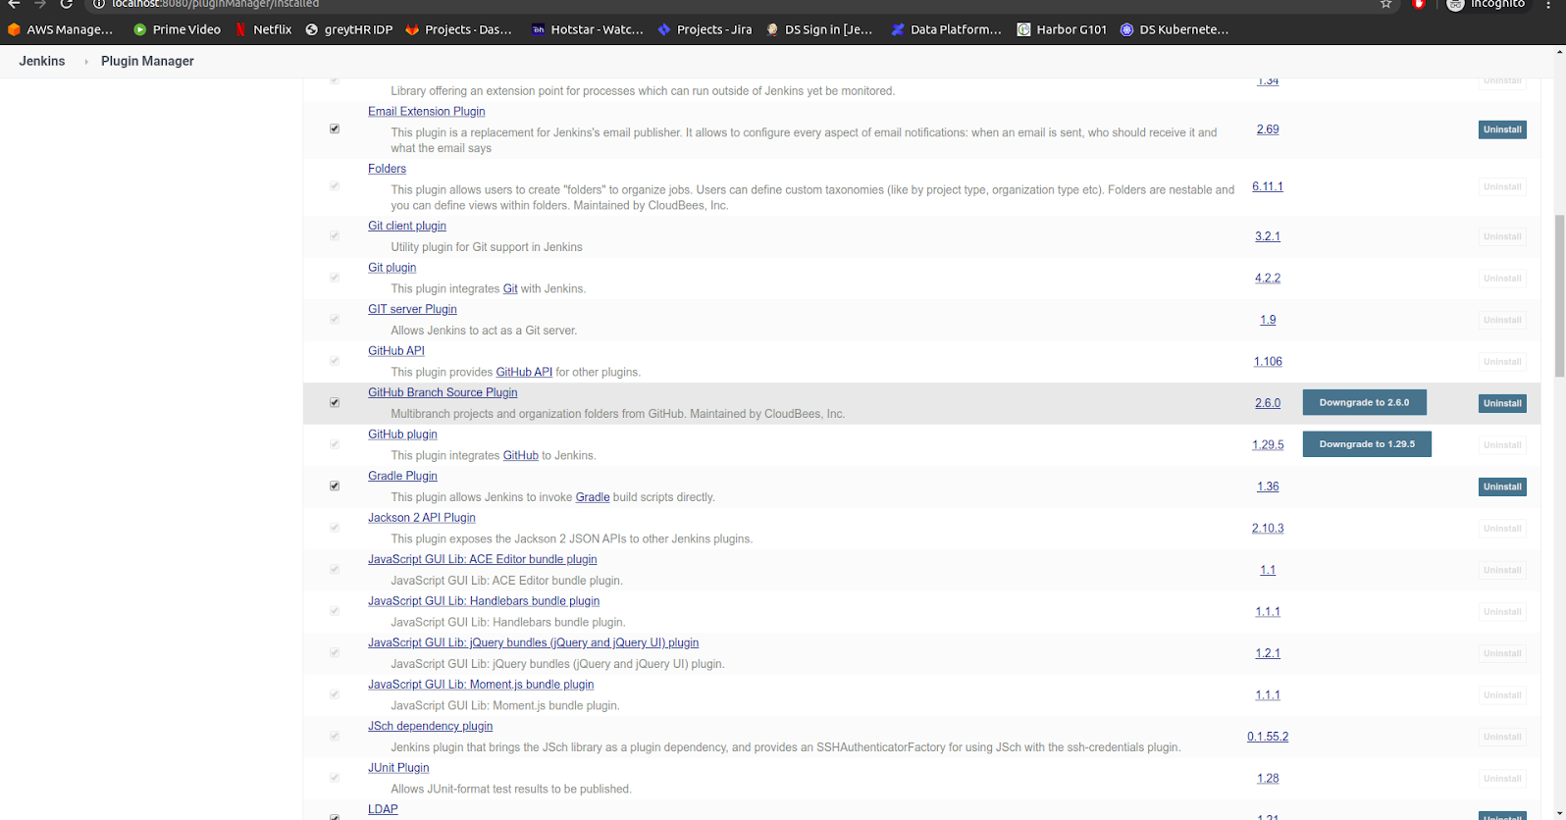Viewport: 1566px width, 820px height.
Task: Downgrade GitHub plugin to 1.29.5
Action: pos(1367,444)
